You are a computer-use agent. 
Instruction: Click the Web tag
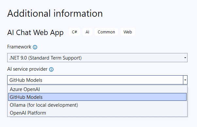coord(128,32)
